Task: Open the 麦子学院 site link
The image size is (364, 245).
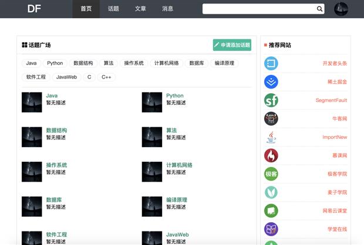Action: click(x=337, y=192)
